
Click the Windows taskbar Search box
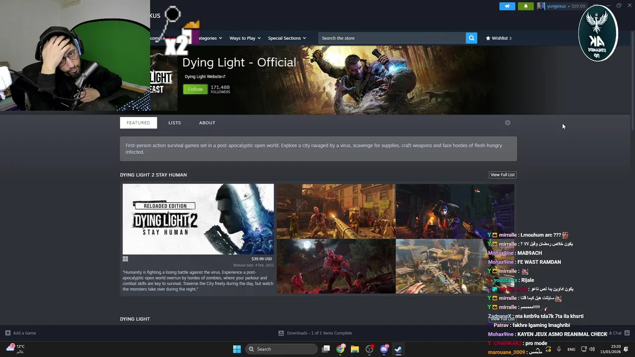[282, 349]
